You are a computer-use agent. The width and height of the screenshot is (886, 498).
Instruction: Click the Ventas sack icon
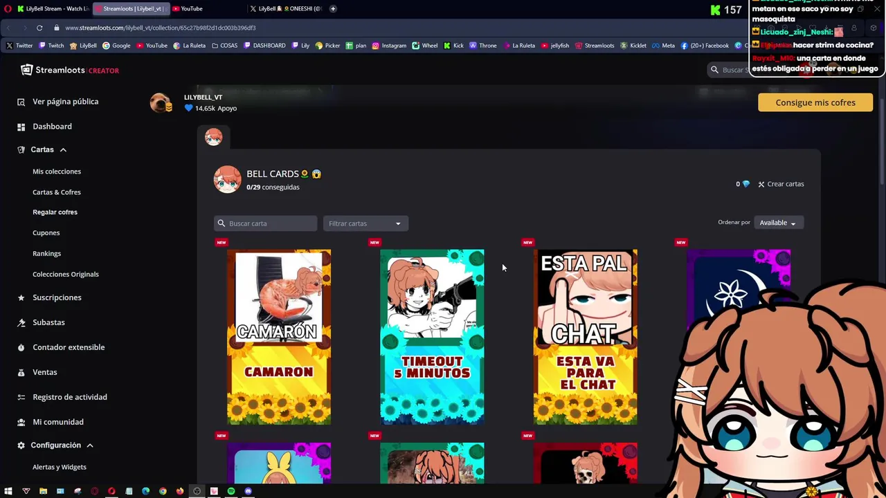click(x=21, y=373)
